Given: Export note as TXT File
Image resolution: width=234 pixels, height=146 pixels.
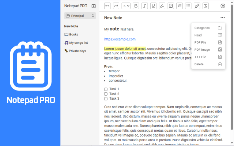Looking at the screenshot, I should [x=208, y=57].
